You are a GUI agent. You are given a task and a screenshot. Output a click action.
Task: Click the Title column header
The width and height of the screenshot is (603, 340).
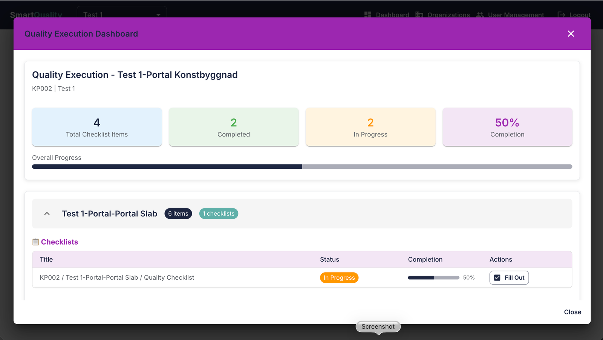(x=46, y=260)
